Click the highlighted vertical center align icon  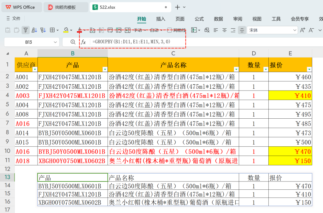[x=242, y=30]
